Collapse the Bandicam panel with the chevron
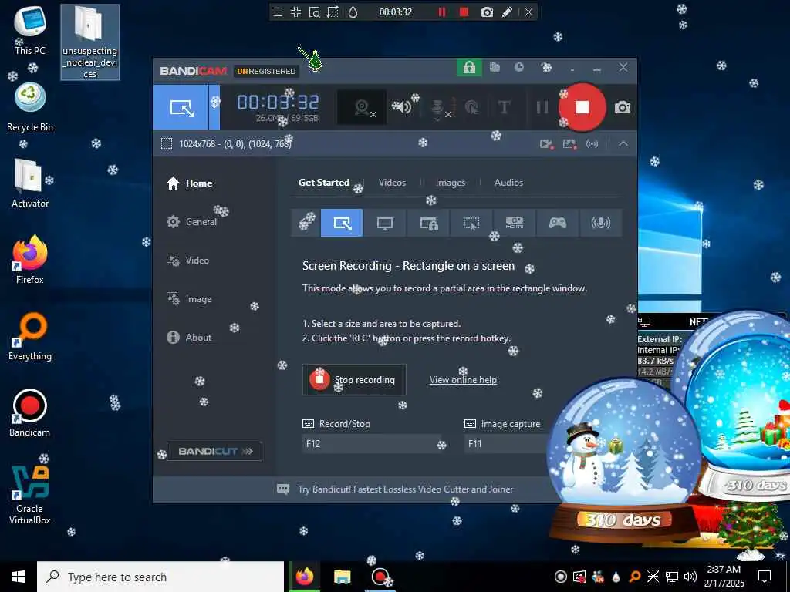790x592 pixels. click(x=623, y=144)
